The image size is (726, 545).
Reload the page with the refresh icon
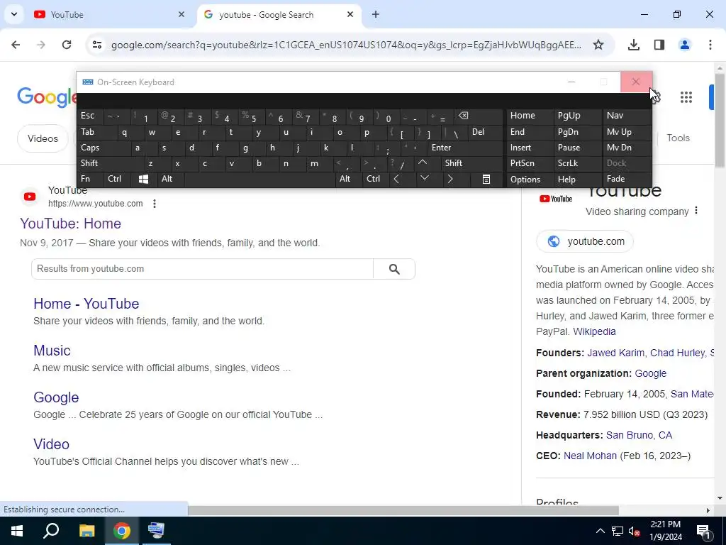[x=67, y=45]
